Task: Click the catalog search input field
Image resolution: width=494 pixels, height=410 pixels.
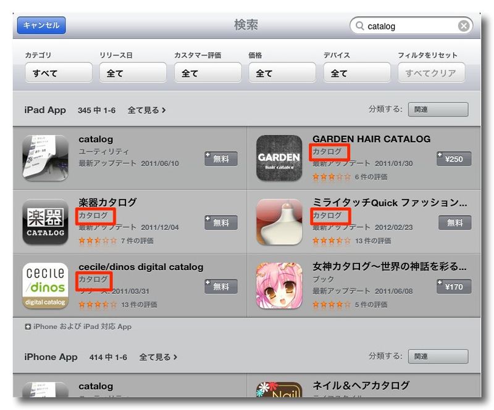Action: pyautogui.click(x=411, y=26)
